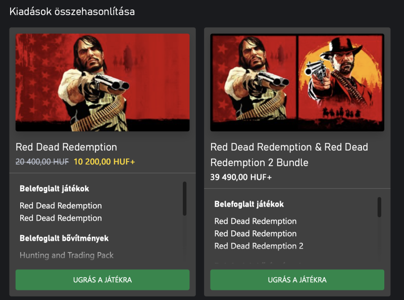Click the 39 490,00 HUF+ bundle price
Screen dimensions: 404x300
[x=241, y=177]
